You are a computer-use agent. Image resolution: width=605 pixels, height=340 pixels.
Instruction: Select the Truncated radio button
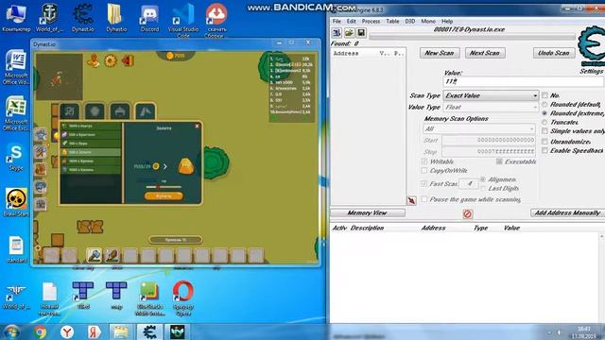point(544,122)
